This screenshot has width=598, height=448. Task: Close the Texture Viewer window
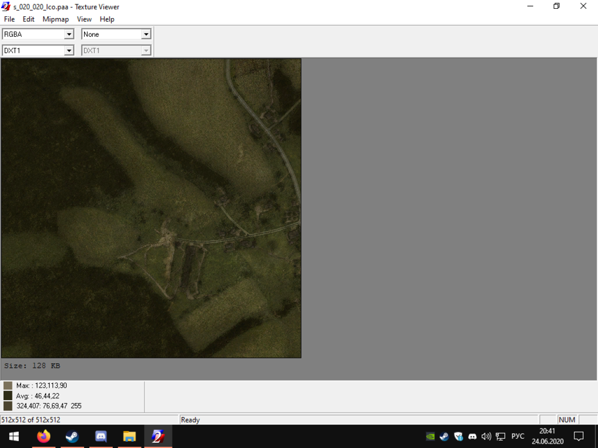pyautogui.click(x=583, y=6)
